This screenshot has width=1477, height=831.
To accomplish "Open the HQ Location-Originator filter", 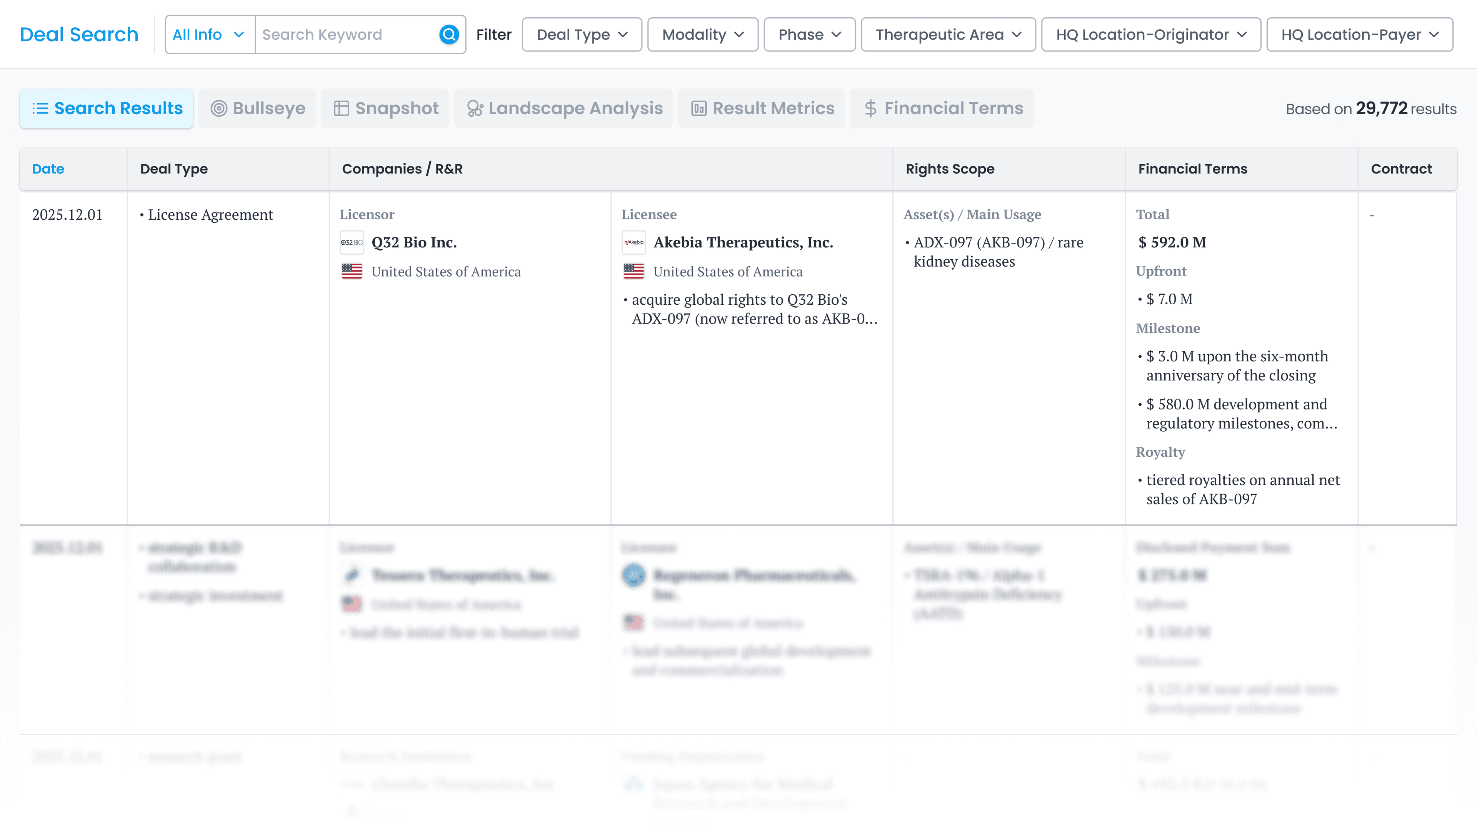I will pyautogui.click(x=1151, y=34).
